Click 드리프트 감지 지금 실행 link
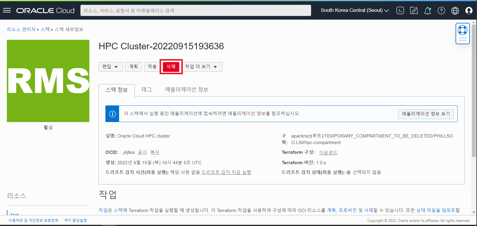Viewport: 477px width, 226px height. (x=226, y=172)
